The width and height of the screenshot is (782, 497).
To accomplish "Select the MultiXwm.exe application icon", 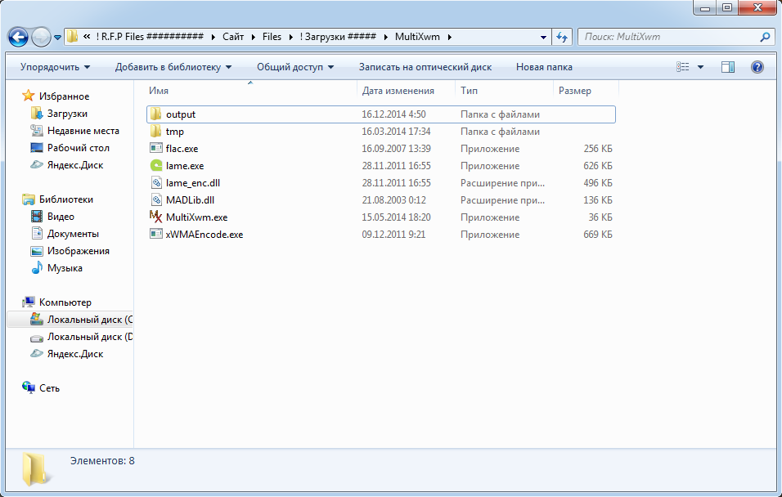I will (x=156, y=217).
